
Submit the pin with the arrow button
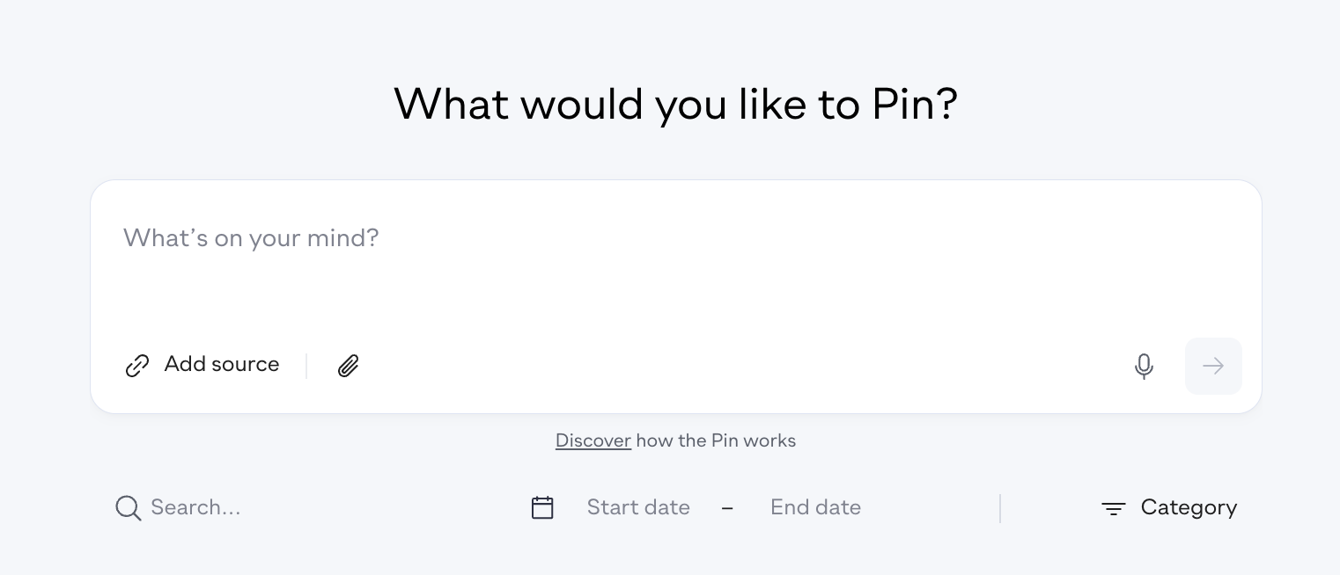tap(1213, 366)
